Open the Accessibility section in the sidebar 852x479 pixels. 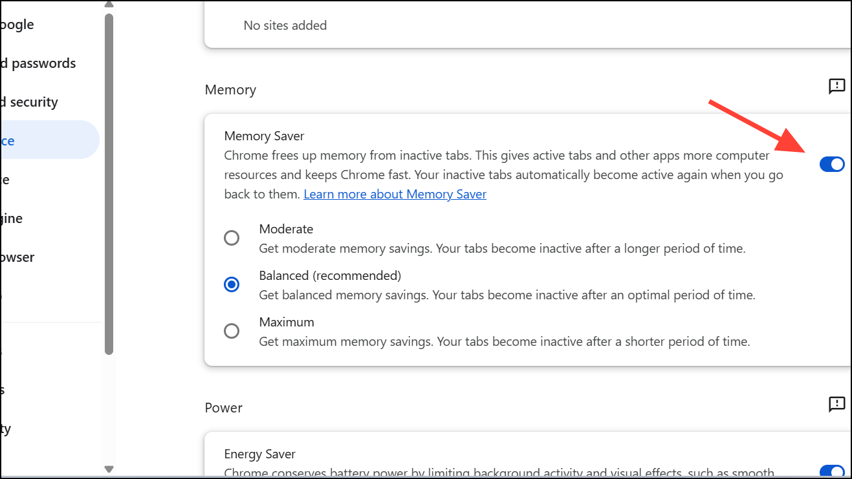[6, 429]
